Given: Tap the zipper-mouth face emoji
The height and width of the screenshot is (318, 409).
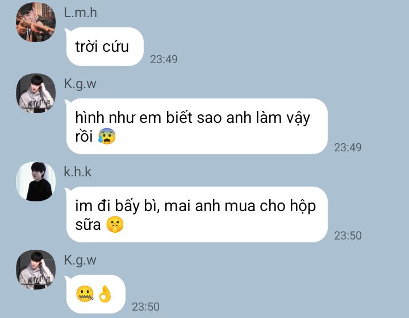Looking at the screenshot, I should 85,294.
